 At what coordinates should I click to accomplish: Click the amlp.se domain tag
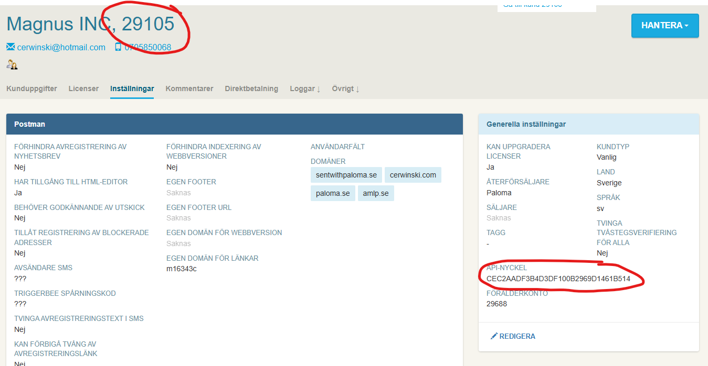coord(376,193)
